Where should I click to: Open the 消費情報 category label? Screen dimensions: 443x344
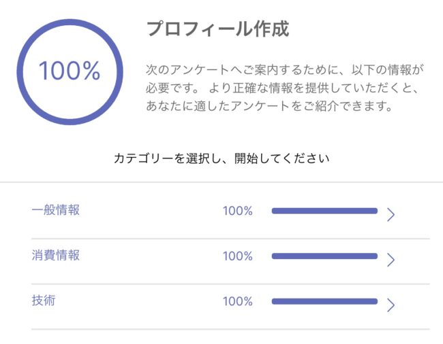(56, 256)
